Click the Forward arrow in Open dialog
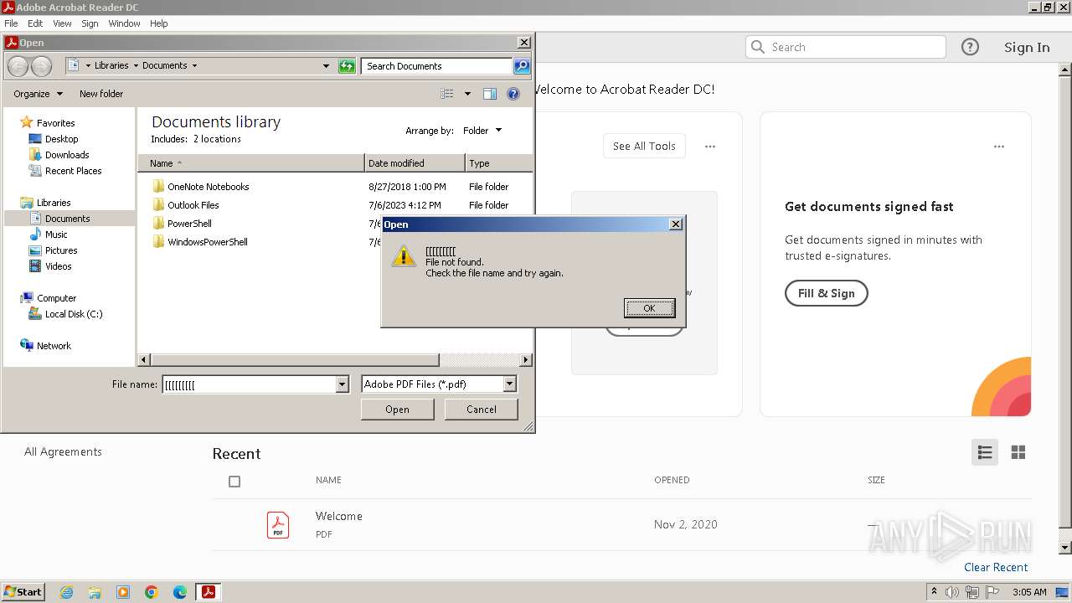Screen dimensions: 1072x603 click(x=41, y=66)
